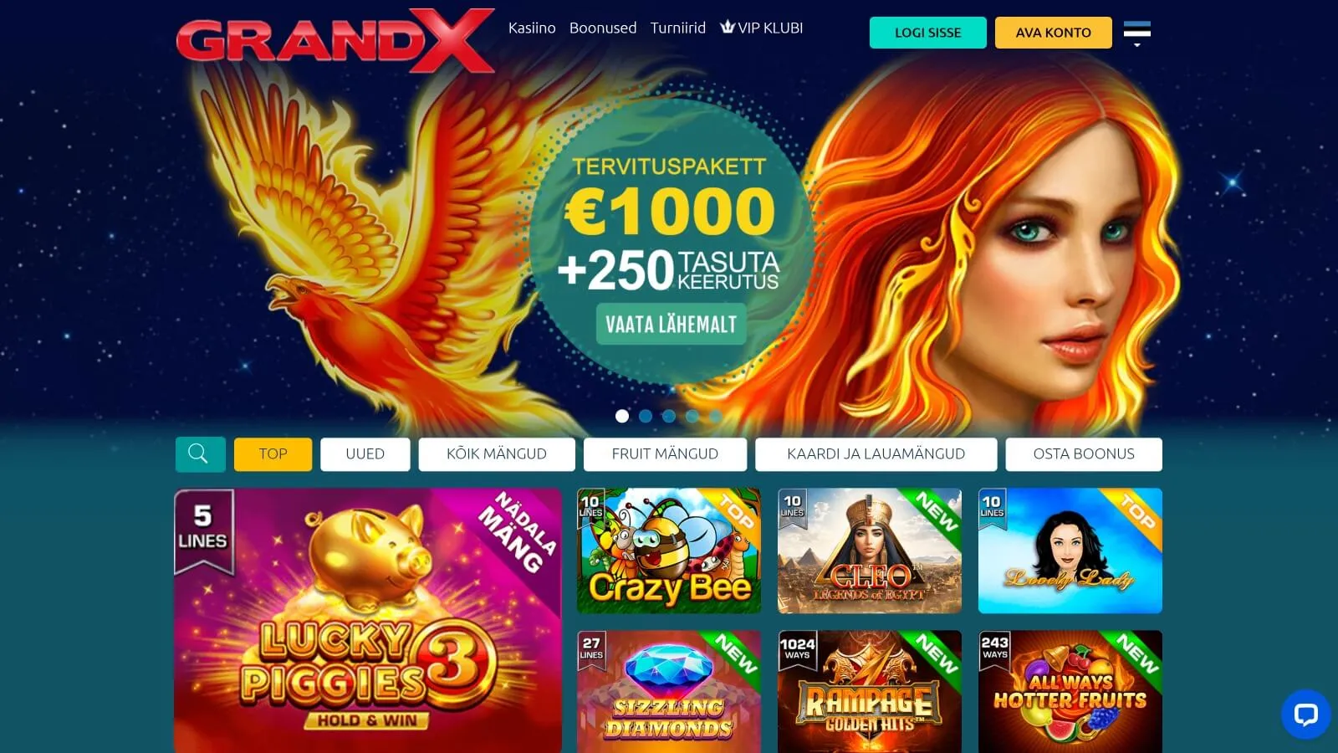The width and height of the screenshot is (1338, 753).
Task: Open the Boonused menu item
Action: (603, 28)
